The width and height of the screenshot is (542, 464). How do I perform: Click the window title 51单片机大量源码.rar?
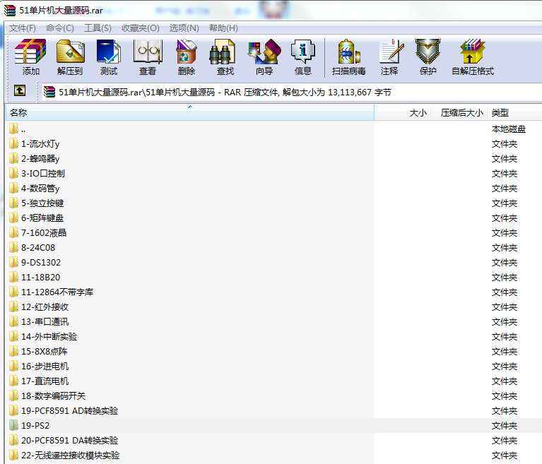point(61,11)
